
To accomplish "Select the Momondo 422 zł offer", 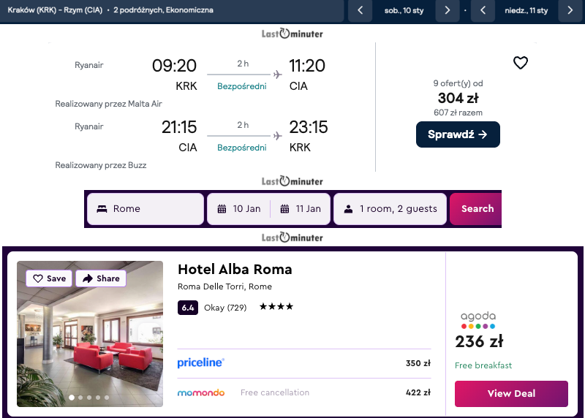I will pos(303,392).
